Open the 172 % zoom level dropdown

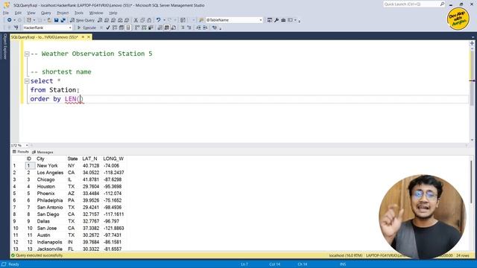27,145
